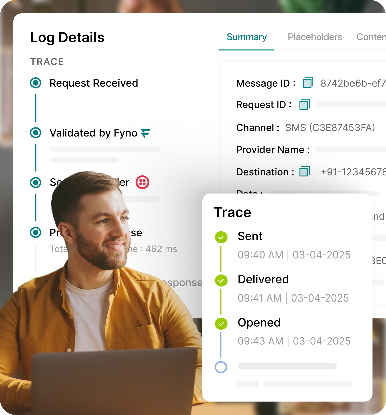This screenshot has height=415, width=386.
Task: Click the '09:40 AM | 03-04-2025' timestamp
Action: pos(294,255)
